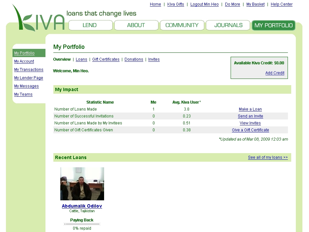
Task: Click the 'Available Kiva Credit: $0.00' text
Action: 259,63
